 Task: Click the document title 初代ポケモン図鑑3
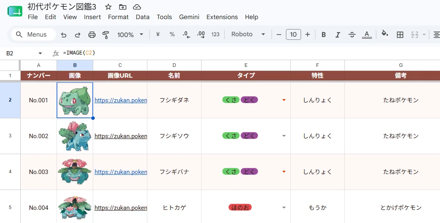pos(62,7)
